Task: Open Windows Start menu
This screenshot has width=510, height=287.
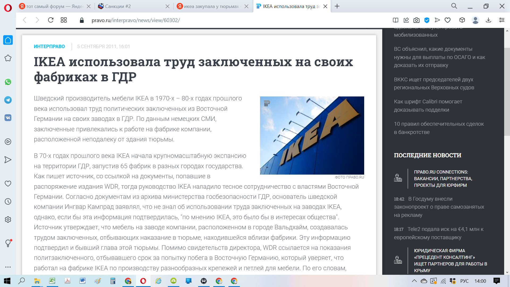Action: 7,281
